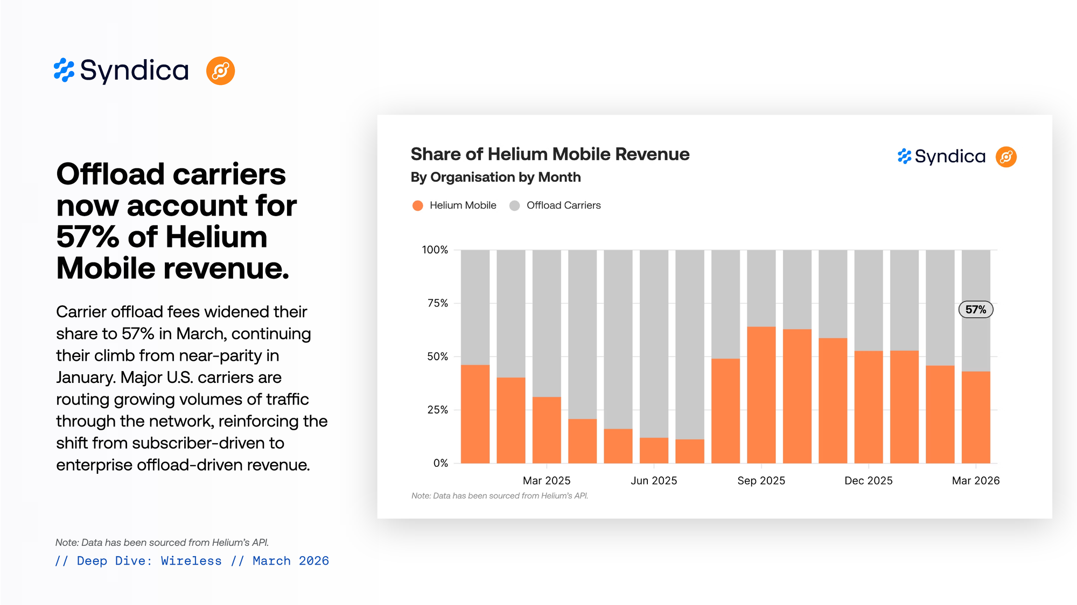1077x605 pixels.
Task: Select the Jun 2025 axis label
Action: pos(654,480)
